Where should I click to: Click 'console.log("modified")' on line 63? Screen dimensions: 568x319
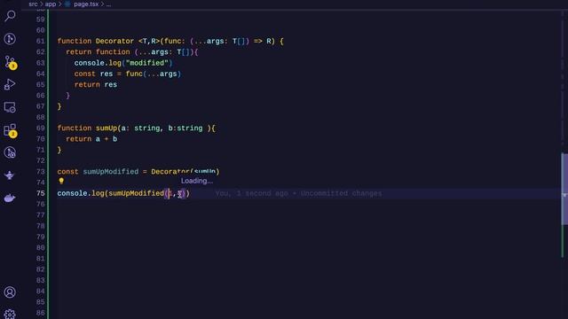[x=123, y=63]
